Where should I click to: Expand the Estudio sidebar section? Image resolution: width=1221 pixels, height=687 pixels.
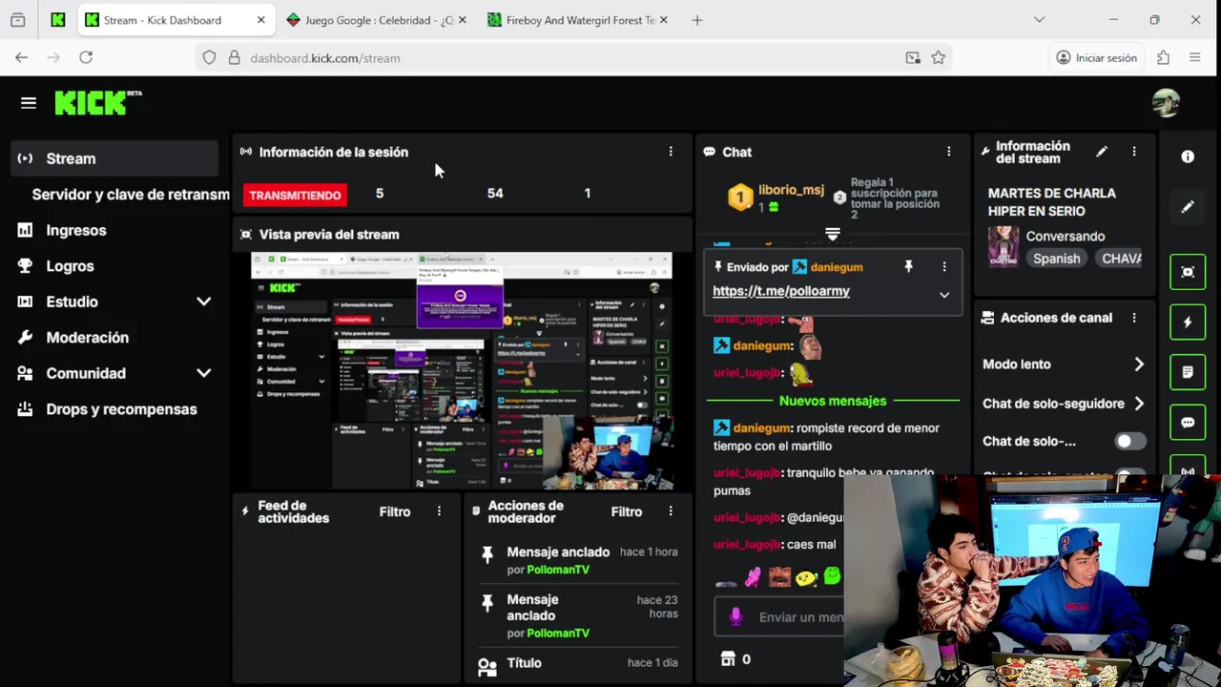click(203, 302)
